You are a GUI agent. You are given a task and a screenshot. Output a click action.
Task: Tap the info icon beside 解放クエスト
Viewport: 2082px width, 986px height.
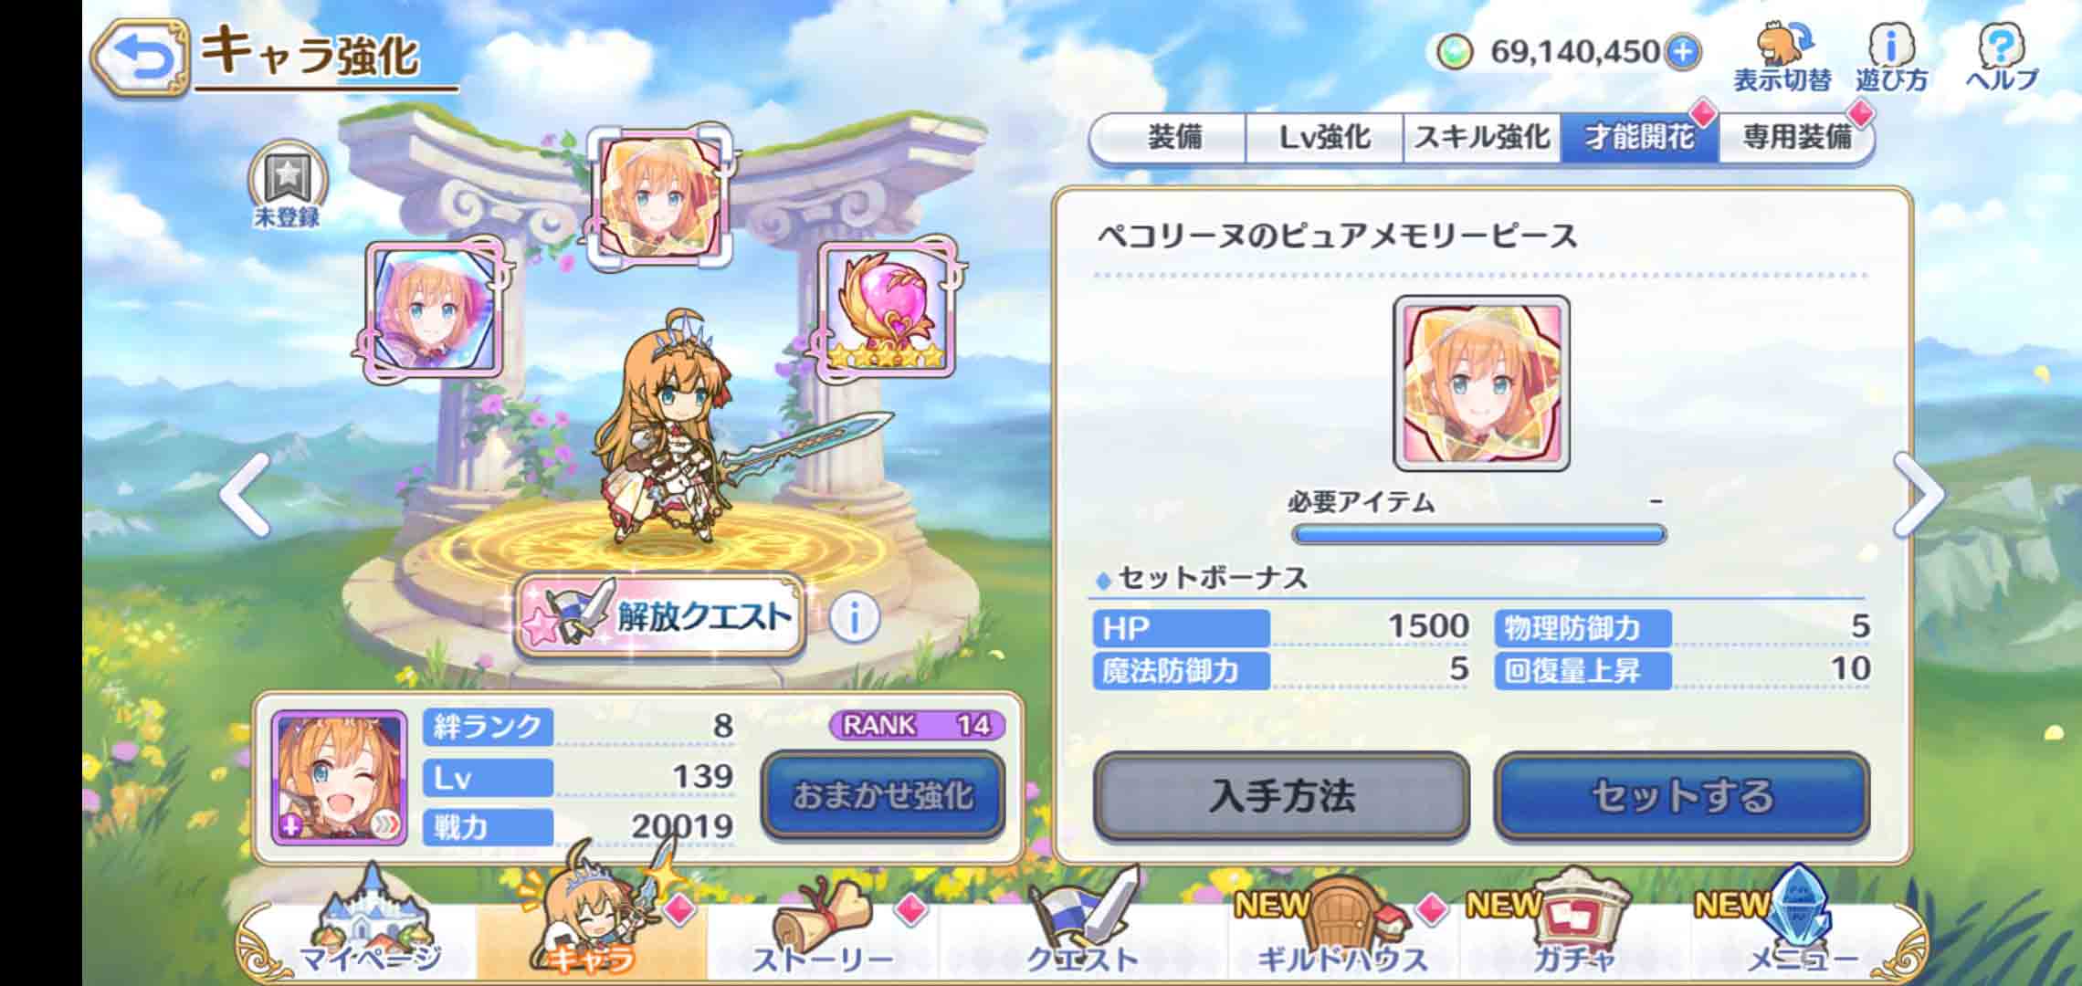coord(855,618)
